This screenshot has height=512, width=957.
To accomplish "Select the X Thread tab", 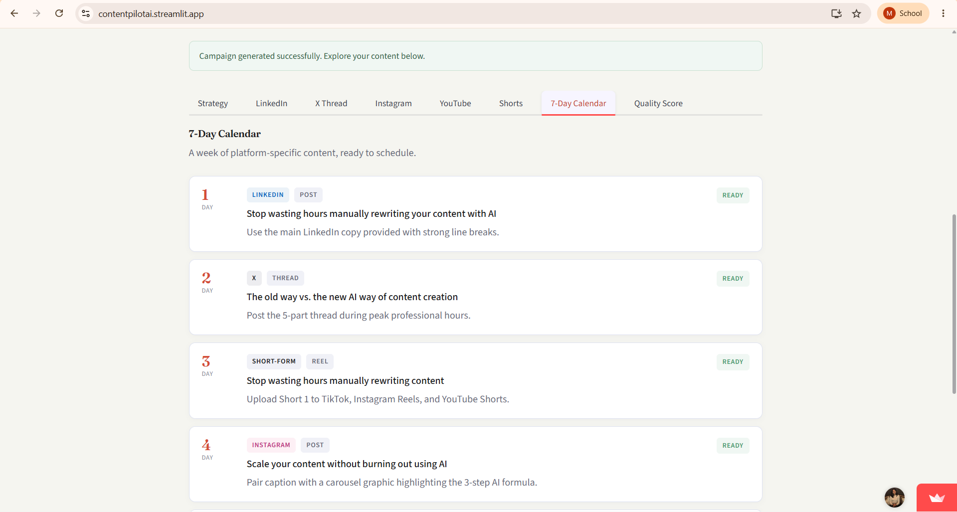I will (331, 103).
